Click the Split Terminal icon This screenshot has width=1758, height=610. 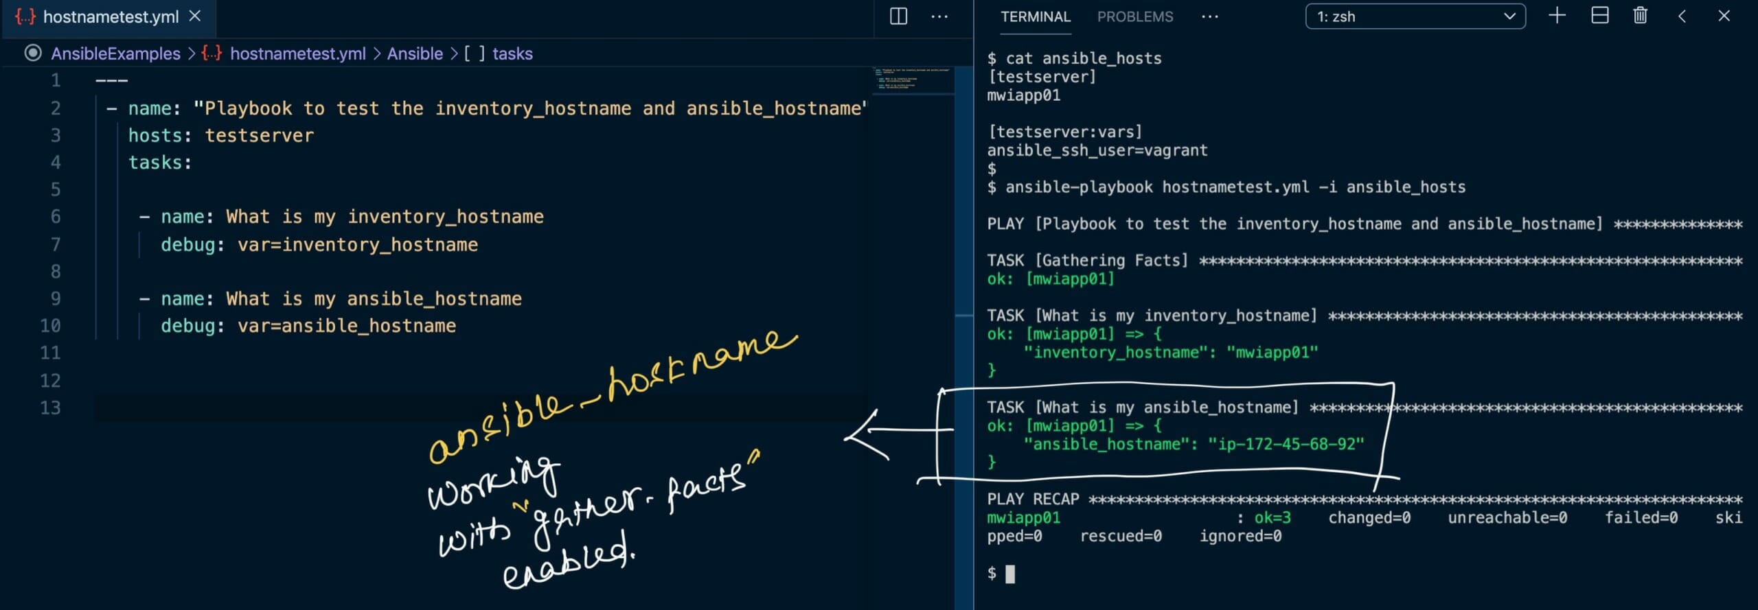pyautogui.click(x=1599, y=16)
